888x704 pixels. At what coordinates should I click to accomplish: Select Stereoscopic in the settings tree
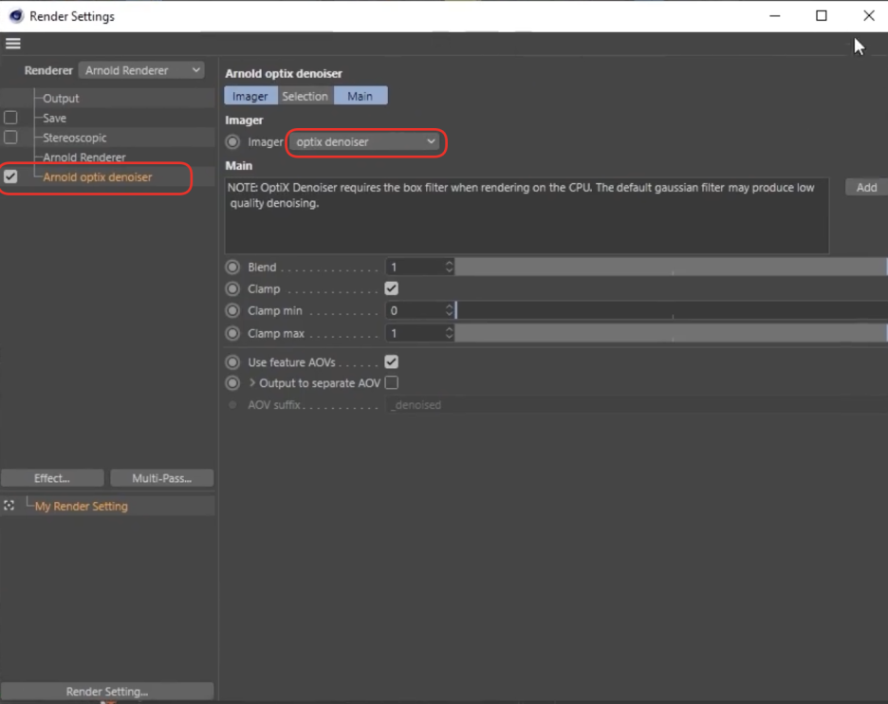click(75, 138)
